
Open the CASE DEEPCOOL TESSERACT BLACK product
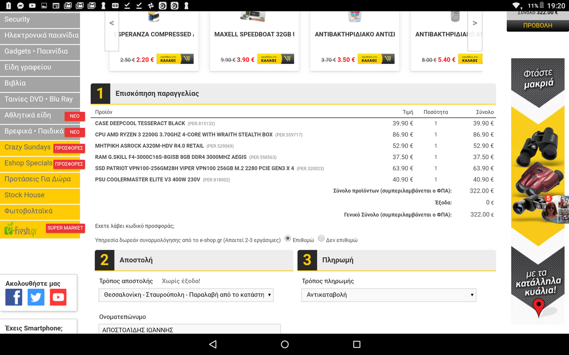point(140,123)
